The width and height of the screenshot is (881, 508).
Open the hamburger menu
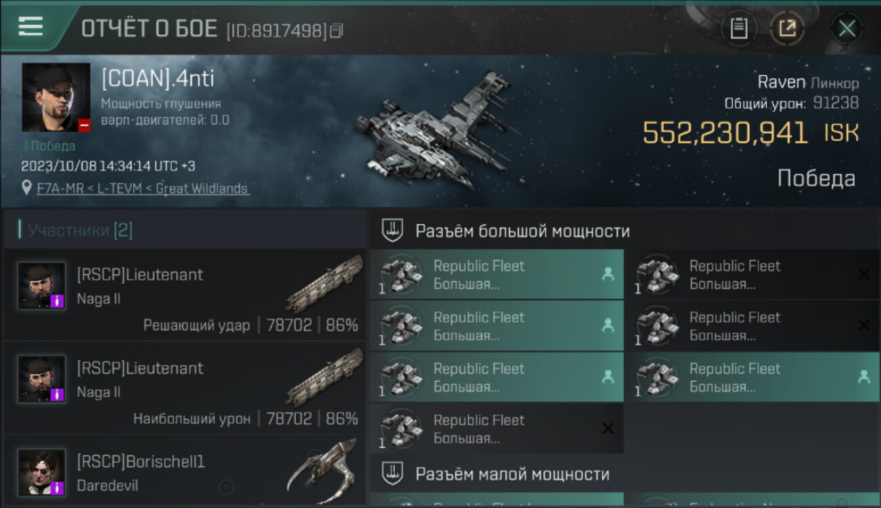(x=30, y=26)
